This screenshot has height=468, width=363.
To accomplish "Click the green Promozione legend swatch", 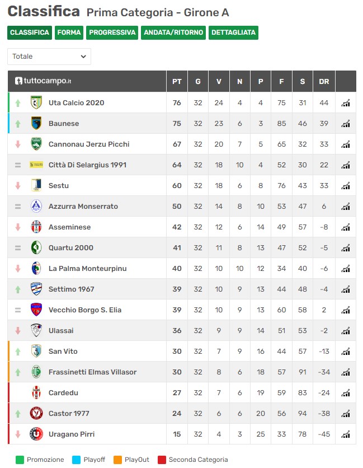I will [20, 460].
